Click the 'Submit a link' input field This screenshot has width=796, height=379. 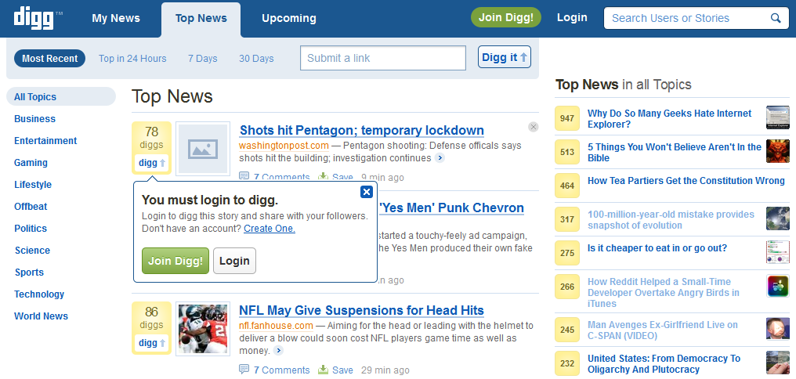click(x=383, y=58)
